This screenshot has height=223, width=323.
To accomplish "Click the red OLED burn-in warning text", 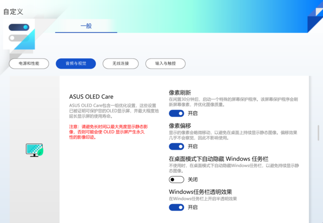I will [108, 132].
